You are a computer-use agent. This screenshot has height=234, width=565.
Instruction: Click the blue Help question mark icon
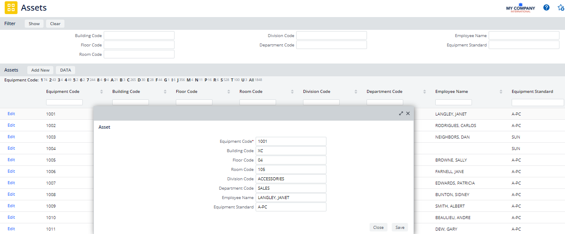546,8
